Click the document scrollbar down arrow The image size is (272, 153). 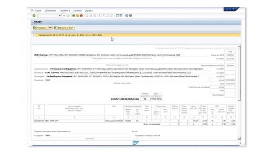click(x=239, y=138)
